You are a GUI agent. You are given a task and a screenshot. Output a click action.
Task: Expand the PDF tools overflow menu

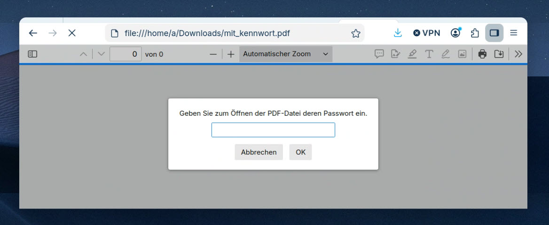518,54
